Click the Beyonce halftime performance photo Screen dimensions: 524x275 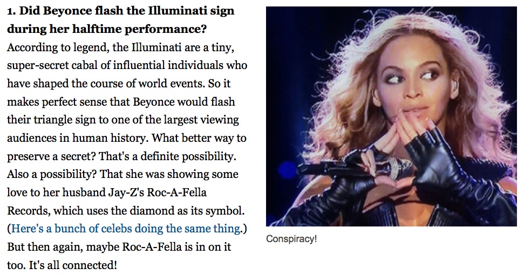point(391,116)
